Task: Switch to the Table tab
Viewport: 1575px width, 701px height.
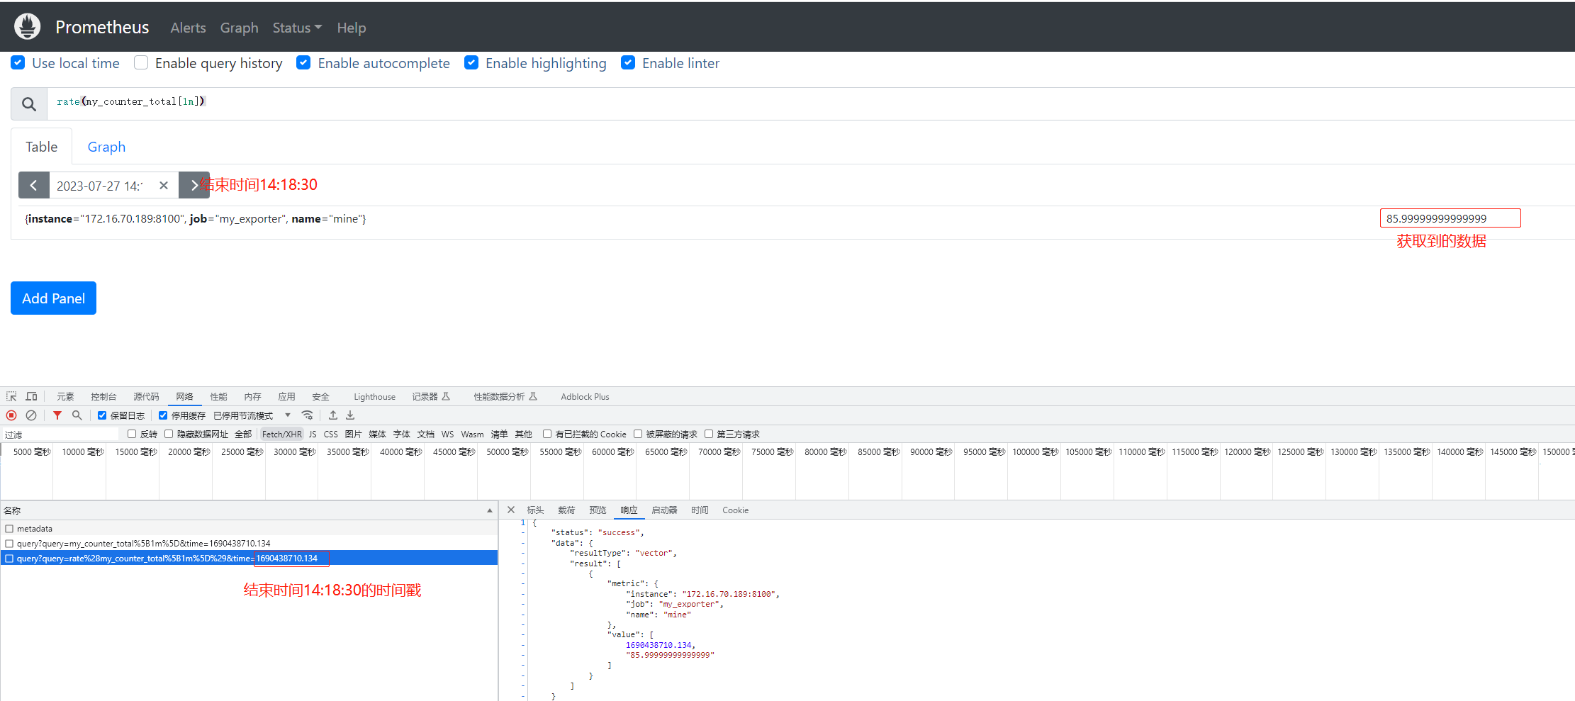Action: tap(42, 147)
